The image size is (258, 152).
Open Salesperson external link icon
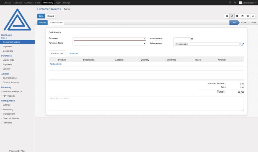click(x=242, y=44)
